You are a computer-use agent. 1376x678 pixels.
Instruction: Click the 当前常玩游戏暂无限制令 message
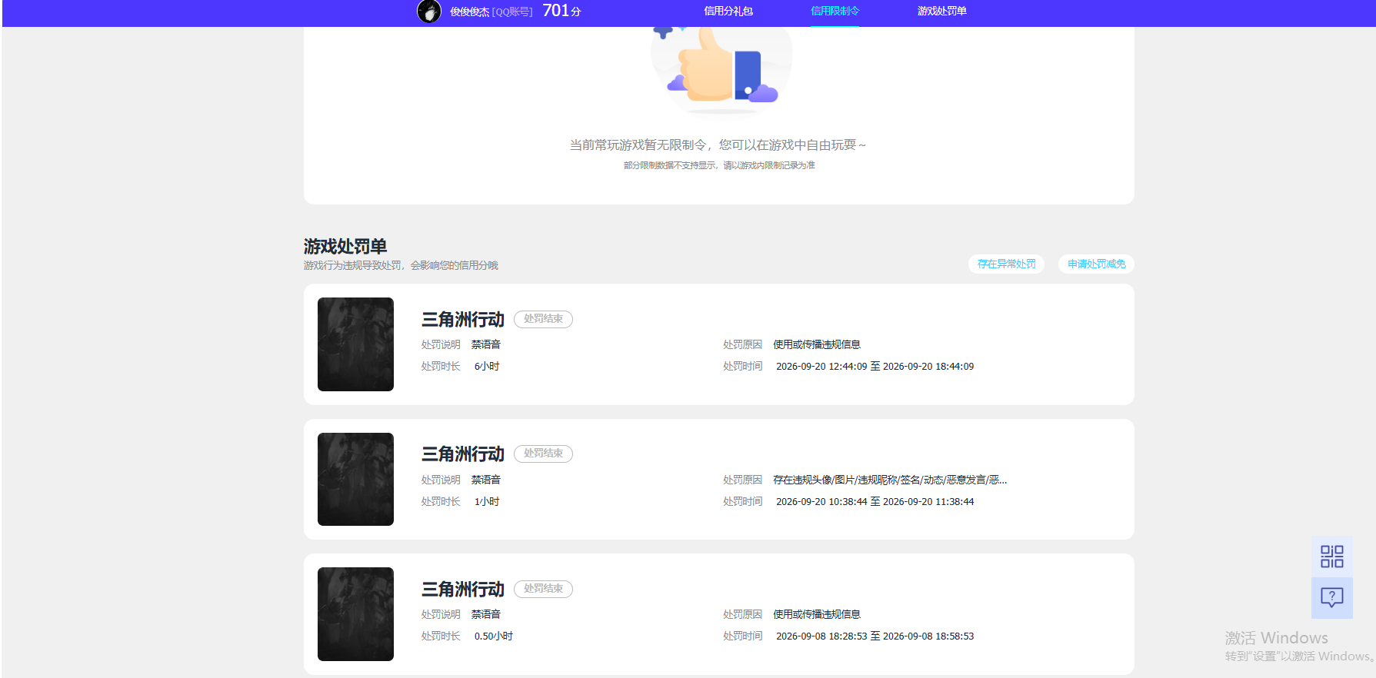click(x=718, y=145)
